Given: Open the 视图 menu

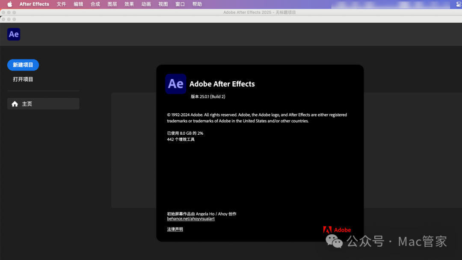Looking at the screenshot, I should tap(163, 4).
